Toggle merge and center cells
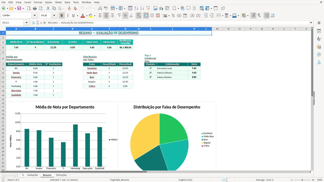The width and height of the screenshot is (324, 182). pyautogui.click(x=146, y=16)
